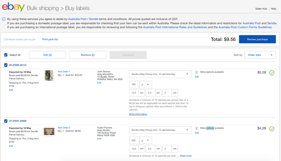
Task: Click Print pick list link
Action: tap(50, 39)
